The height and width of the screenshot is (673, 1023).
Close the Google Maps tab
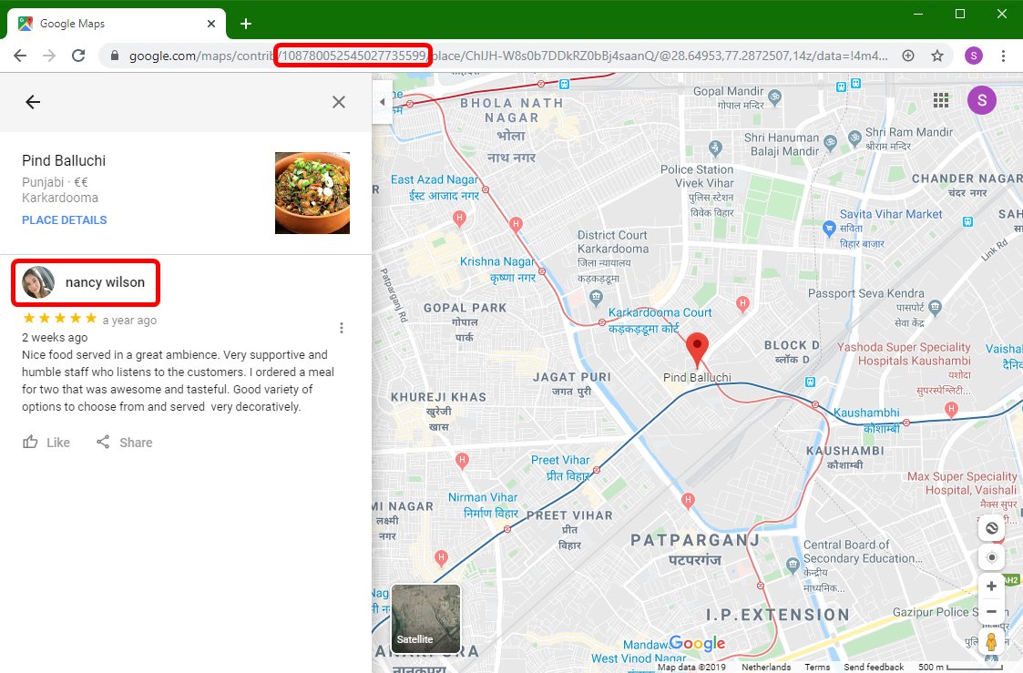click(x=210, y=24)
